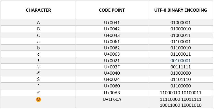Image resolution: width=214 pixels, height=109 pixels.
Task: Select binary value 01000010 for B
Action: pos(180,29)
